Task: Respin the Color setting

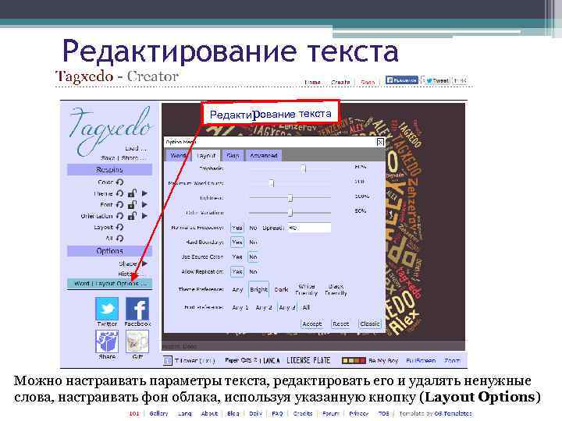Action: point(119,182)
